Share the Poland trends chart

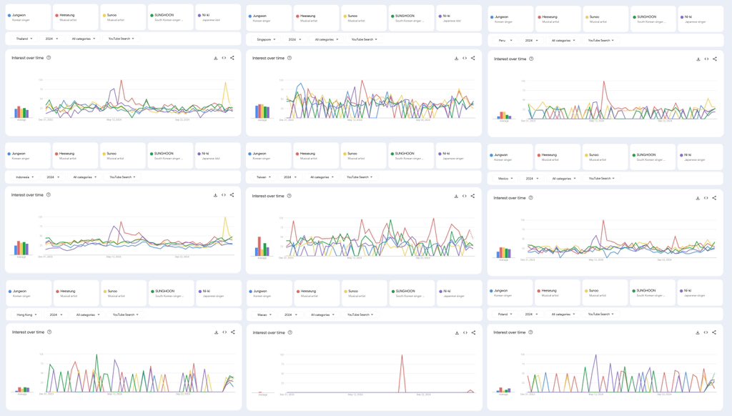tap(714, 332)
